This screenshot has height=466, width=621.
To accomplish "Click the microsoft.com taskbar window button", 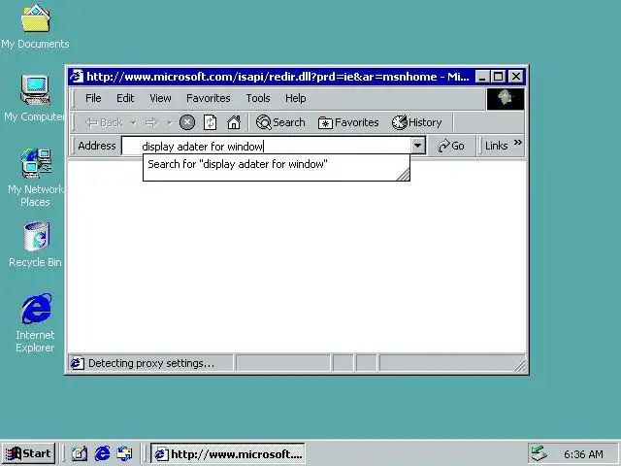I will coord(228,453).
